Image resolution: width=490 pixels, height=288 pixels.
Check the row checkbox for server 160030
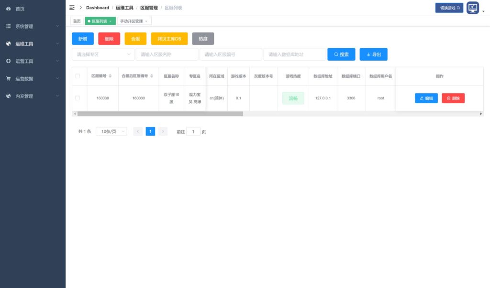[x=78, y=98]
